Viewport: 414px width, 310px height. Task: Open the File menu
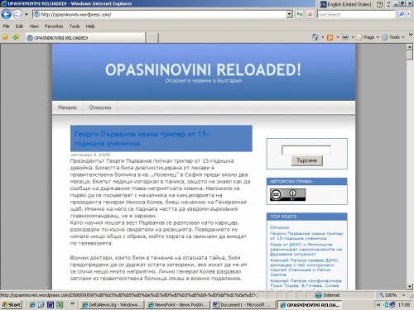pos(6,26)
